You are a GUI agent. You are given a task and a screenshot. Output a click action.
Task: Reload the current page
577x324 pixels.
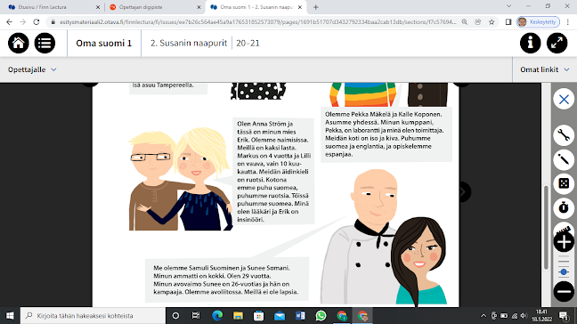tap(36, 22)
